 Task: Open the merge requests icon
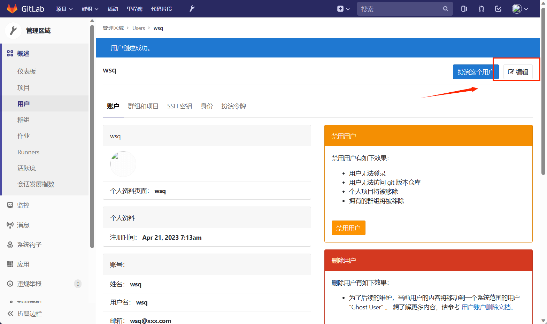(x=481, y=9)
